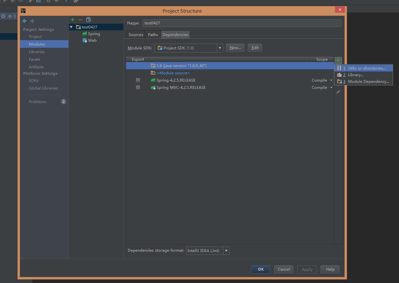Click the Module source folder icon
399x283 pixels.
153,73
